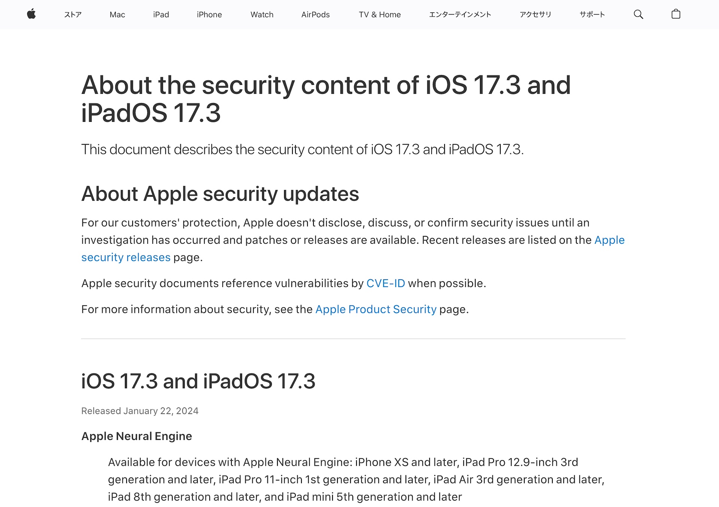Open the Watch navigation item
The height and width of the screenshot is (507, 719).
pos(262,15)
